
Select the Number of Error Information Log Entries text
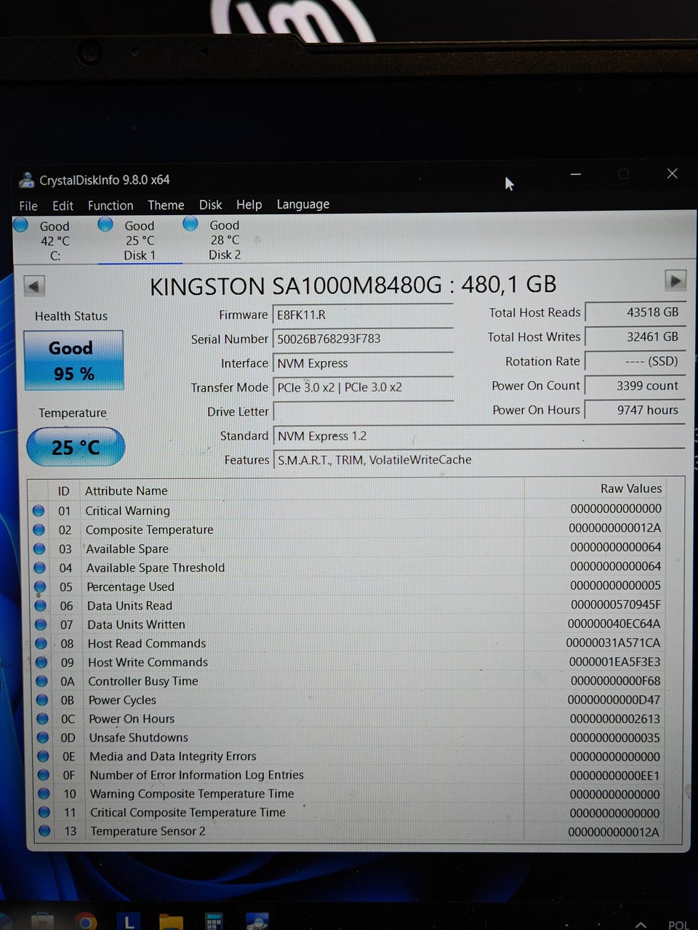tap(196, 775)
